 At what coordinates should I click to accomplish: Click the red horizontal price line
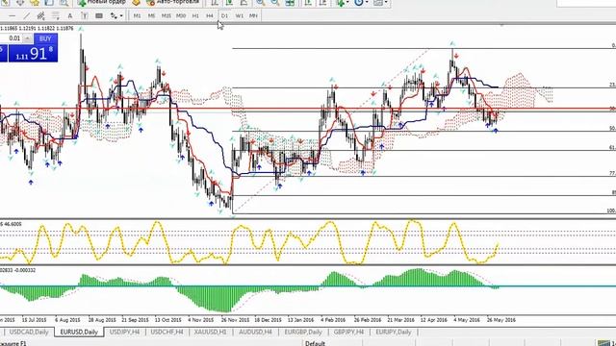coord(308,109)
